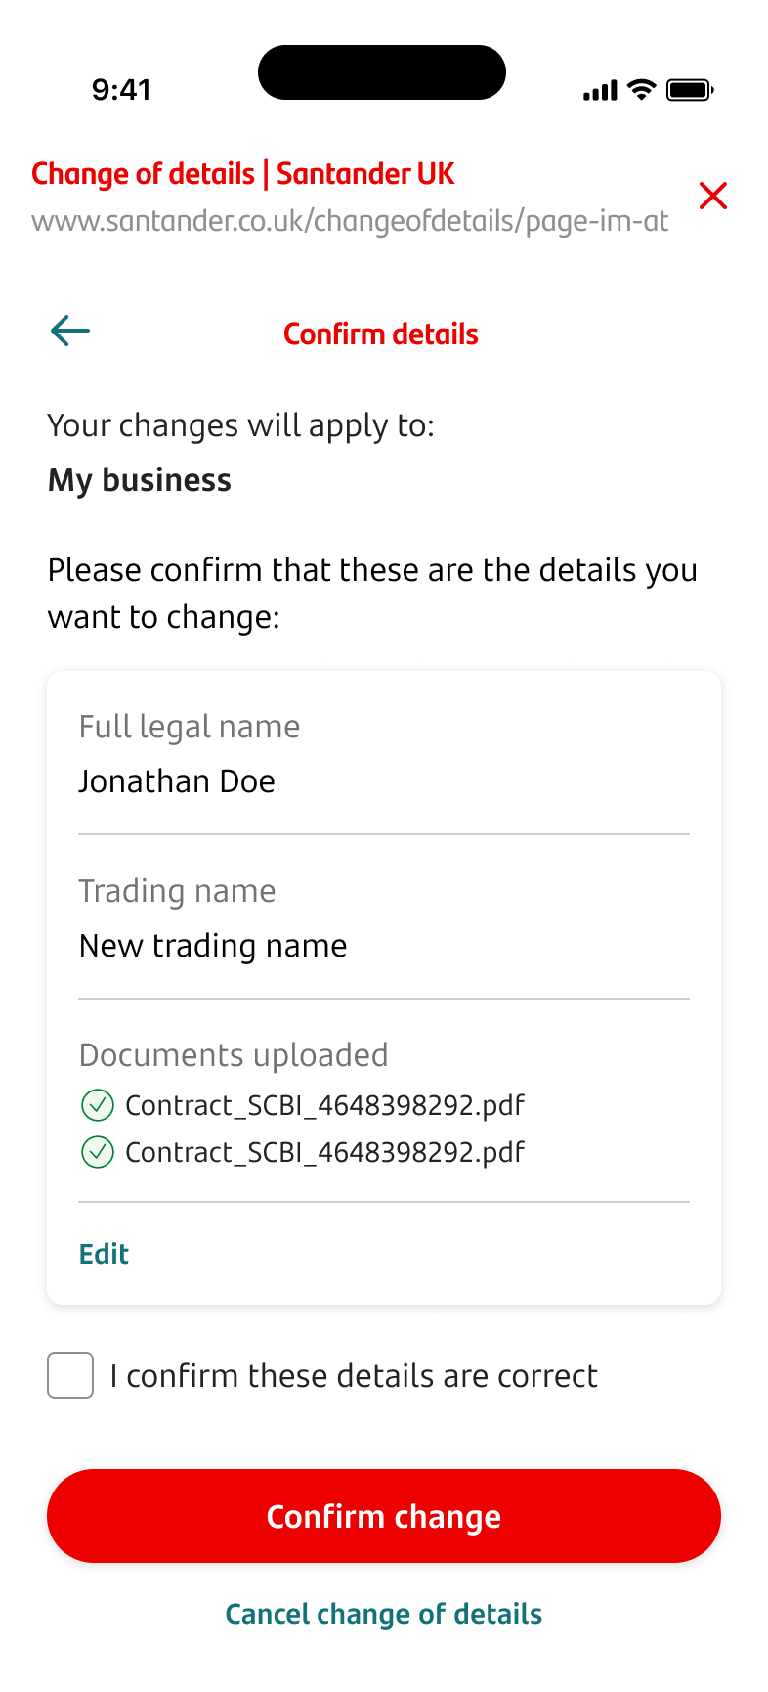This screenshot has width=768, height=1692.
Task: Tap first document's green checkmark icon
Action: click(97, 1105)
